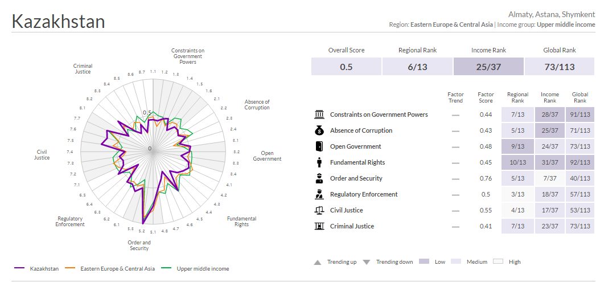Click the Absence of Corruption radar chart label
This screenshot has width=596, height=282.
(x=257, y=105)
